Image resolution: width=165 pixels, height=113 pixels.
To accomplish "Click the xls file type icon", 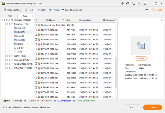I will [x=15, y=44].
